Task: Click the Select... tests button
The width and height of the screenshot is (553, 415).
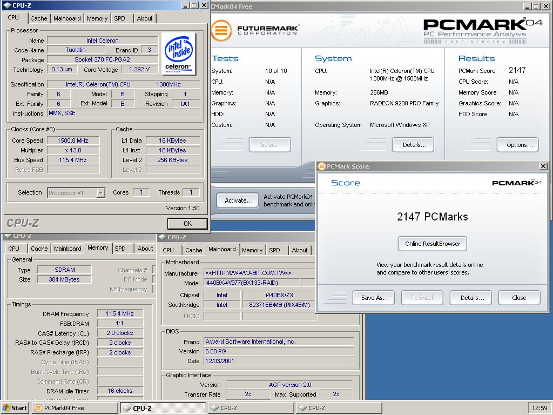Action: coord(270,145)
